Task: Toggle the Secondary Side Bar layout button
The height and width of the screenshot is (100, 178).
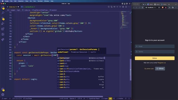Action: coord(127,4)
